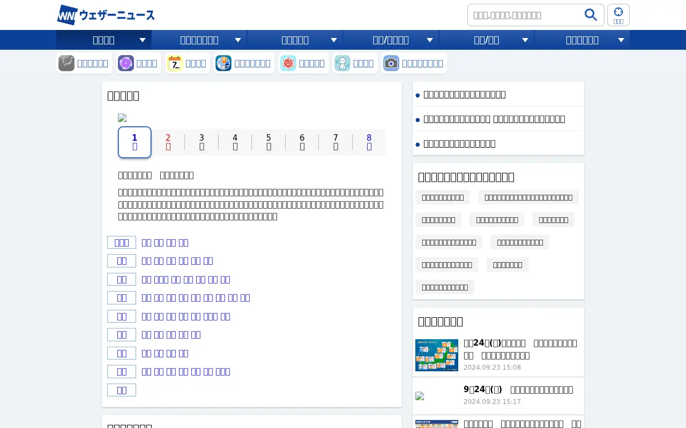
Task: Select the day 4 forecast tab
Action: click(235, 142)
